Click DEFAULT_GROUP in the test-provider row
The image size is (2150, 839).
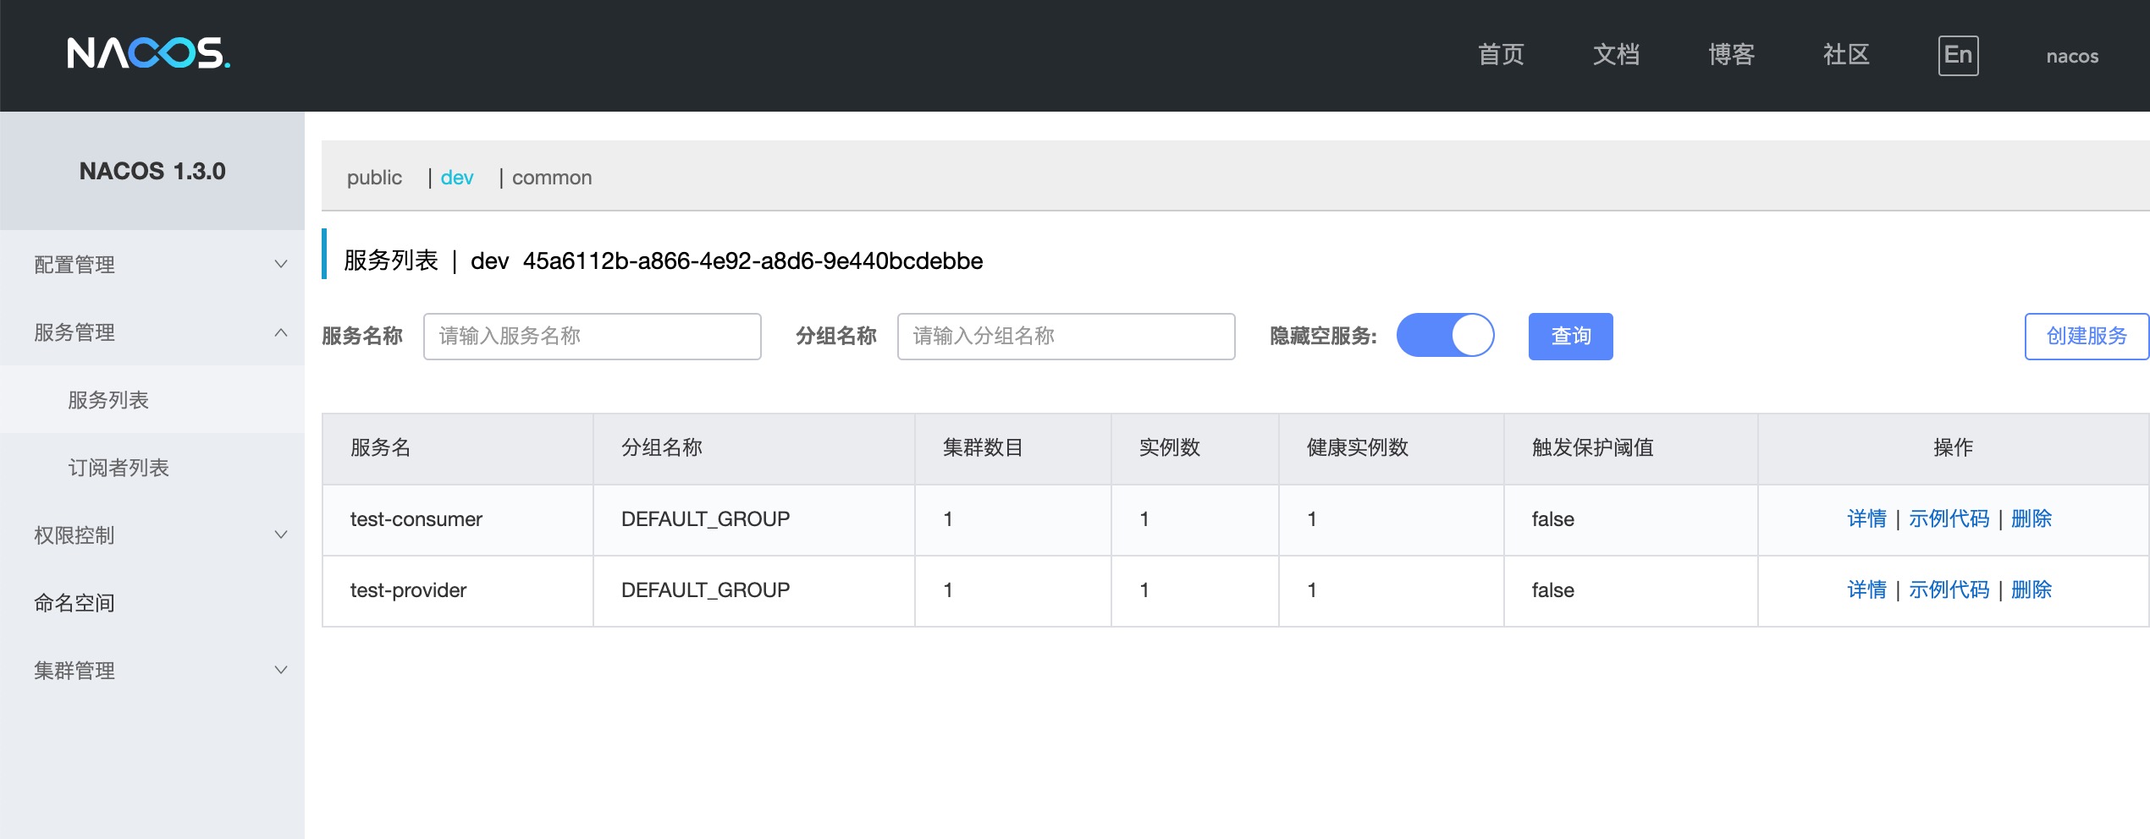tap(705, 590)
